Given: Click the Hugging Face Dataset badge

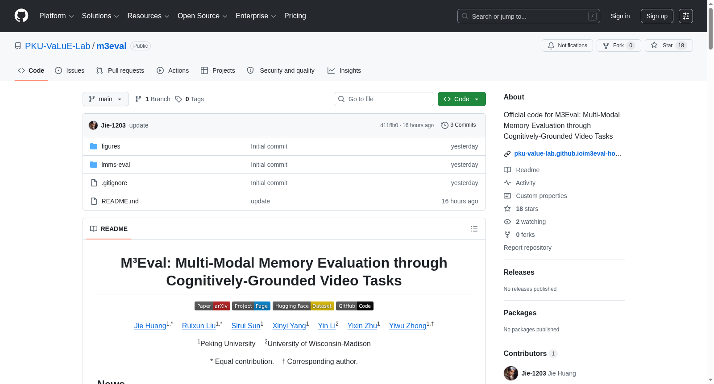Looking at the screenshot, I should tap(303, 306).
